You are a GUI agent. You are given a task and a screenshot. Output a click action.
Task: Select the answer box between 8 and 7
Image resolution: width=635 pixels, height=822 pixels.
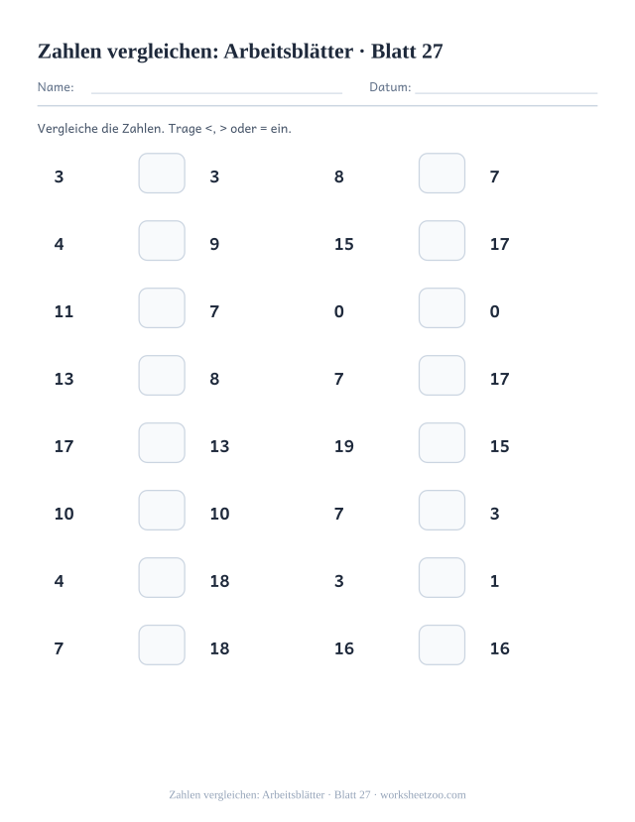[442, 173]
